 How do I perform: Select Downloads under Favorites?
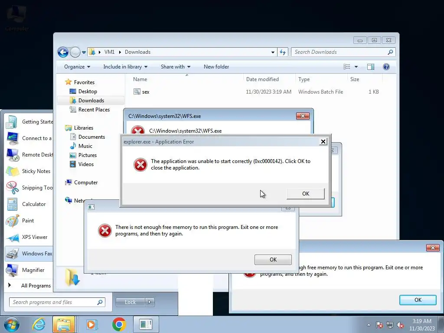tap(91, 101)
